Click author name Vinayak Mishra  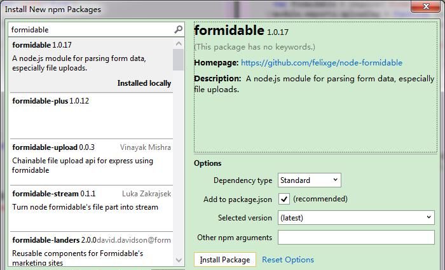tap(146, 147)
